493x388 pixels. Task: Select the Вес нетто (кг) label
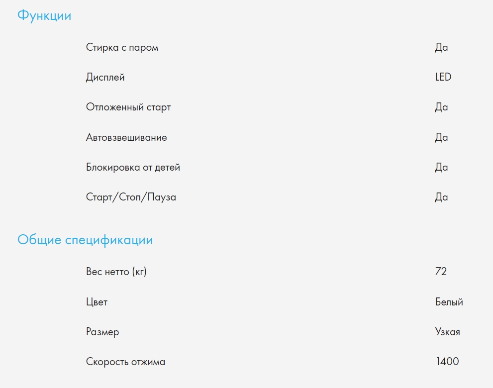[116, 272]
